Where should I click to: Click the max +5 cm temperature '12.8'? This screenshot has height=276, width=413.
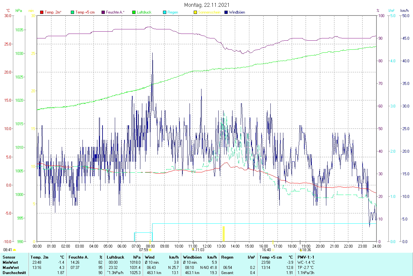click(x=289, y=268)
